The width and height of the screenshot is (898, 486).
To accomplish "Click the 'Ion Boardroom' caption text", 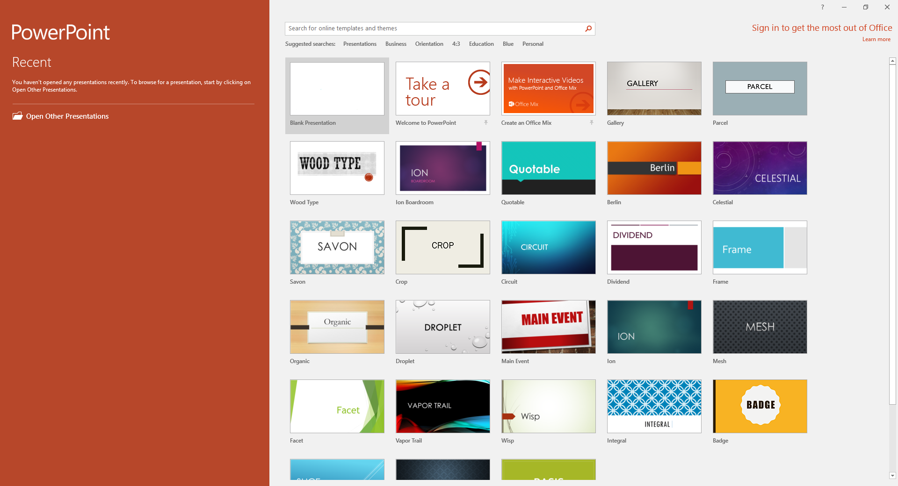I will pos(414,202).
